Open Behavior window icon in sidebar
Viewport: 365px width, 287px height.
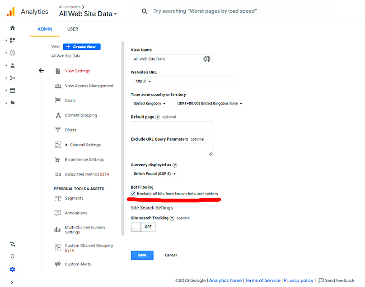tap(13, 91)
